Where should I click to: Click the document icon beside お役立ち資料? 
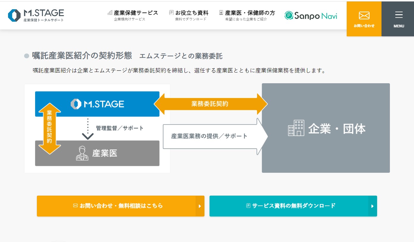[171, 13]
